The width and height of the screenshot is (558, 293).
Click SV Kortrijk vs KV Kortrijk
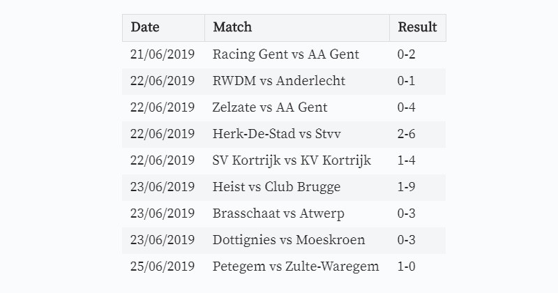pos(292,160)
